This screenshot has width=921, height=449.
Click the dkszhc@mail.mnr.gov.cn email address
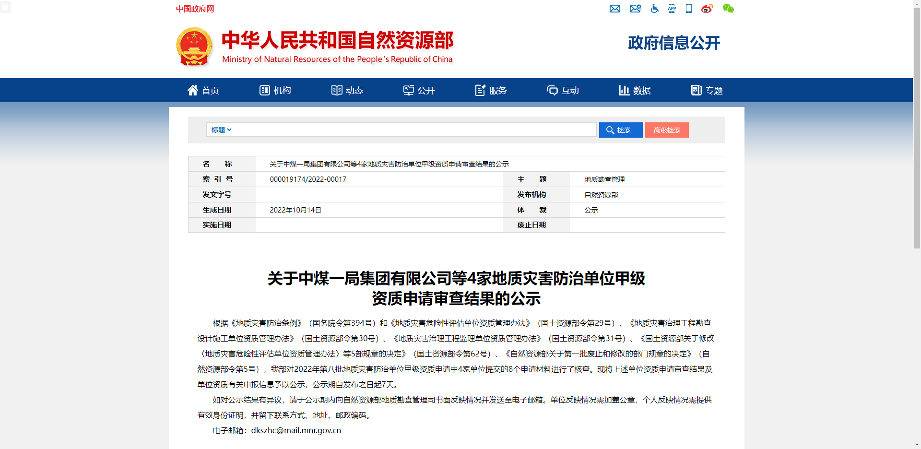[x=296, y=430]
